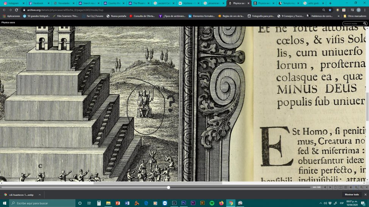
Task: Click the Windows taskbar search box
Action: pos(42,203)
